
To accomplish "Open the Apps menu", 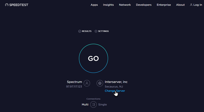I will (94, 5).
